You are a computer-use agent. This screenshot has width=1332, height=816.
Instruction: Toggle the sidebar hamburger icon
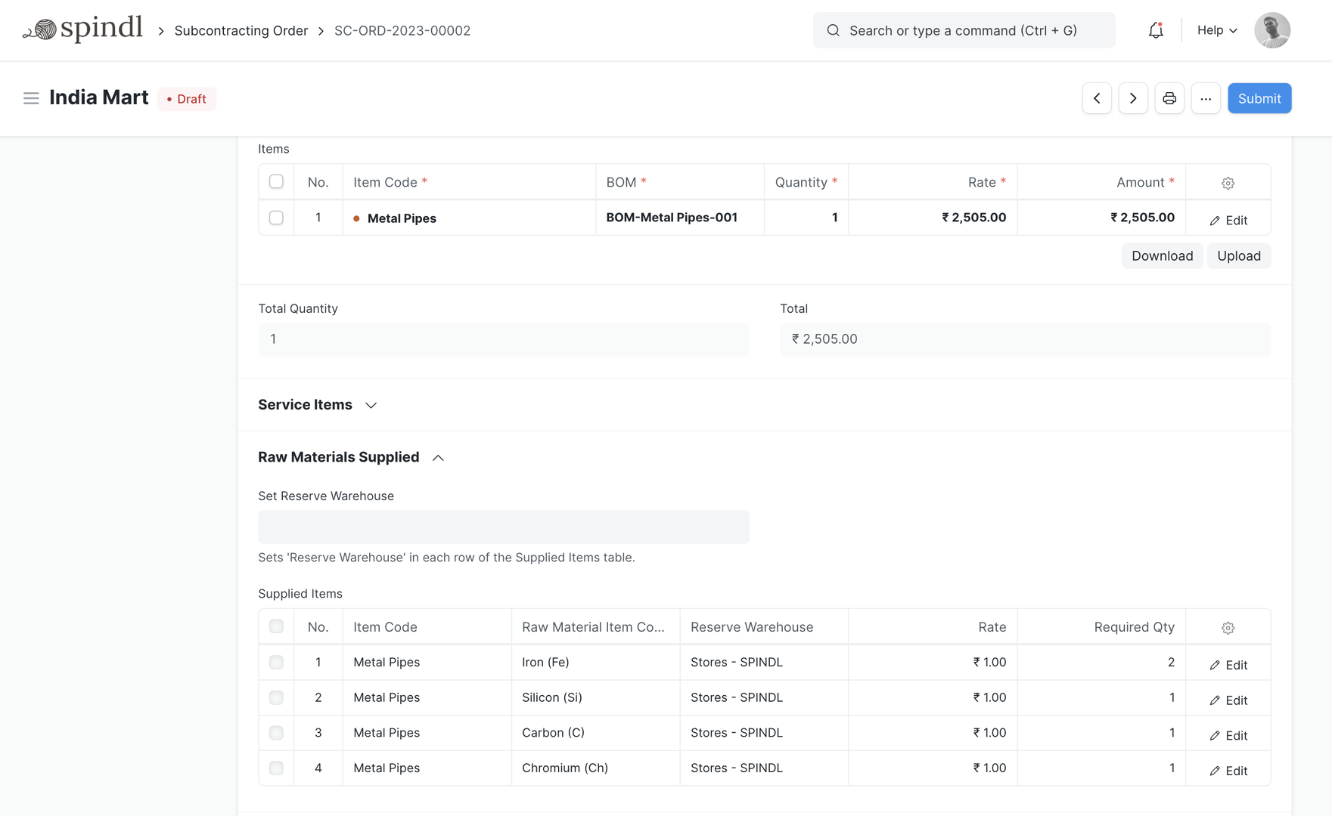tap(31, 98)
